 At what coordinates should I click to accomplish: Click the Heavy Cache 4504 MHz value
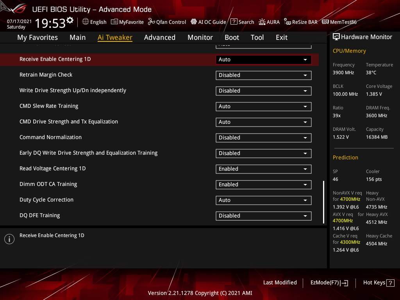[377, 244]
